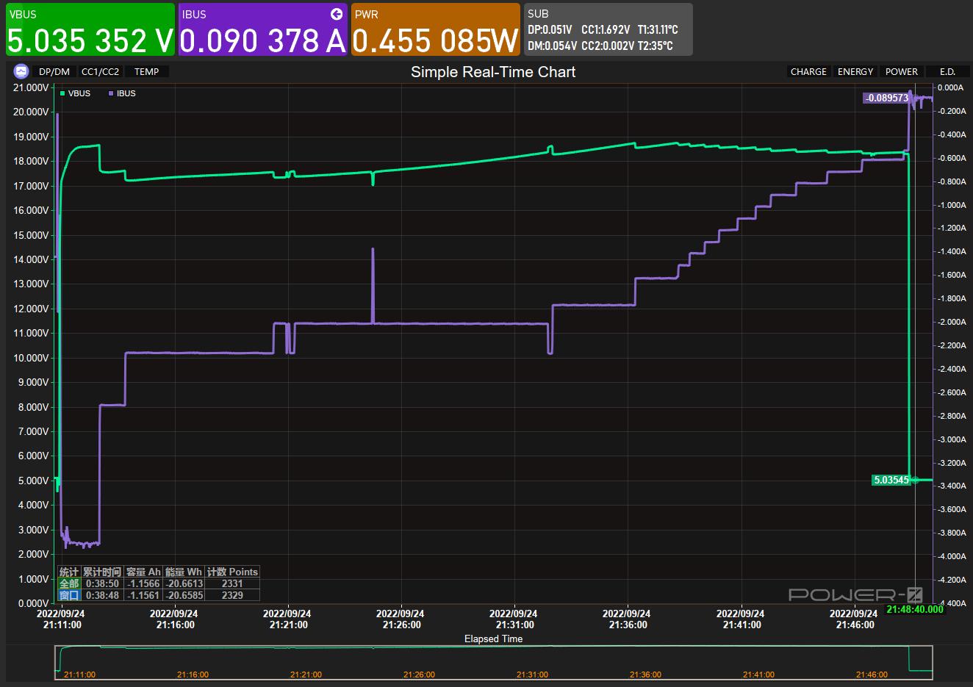This screenshot has height=687, width=973.
Task: Click the green VBUS voltage readout panel
Action: (90, 29)
